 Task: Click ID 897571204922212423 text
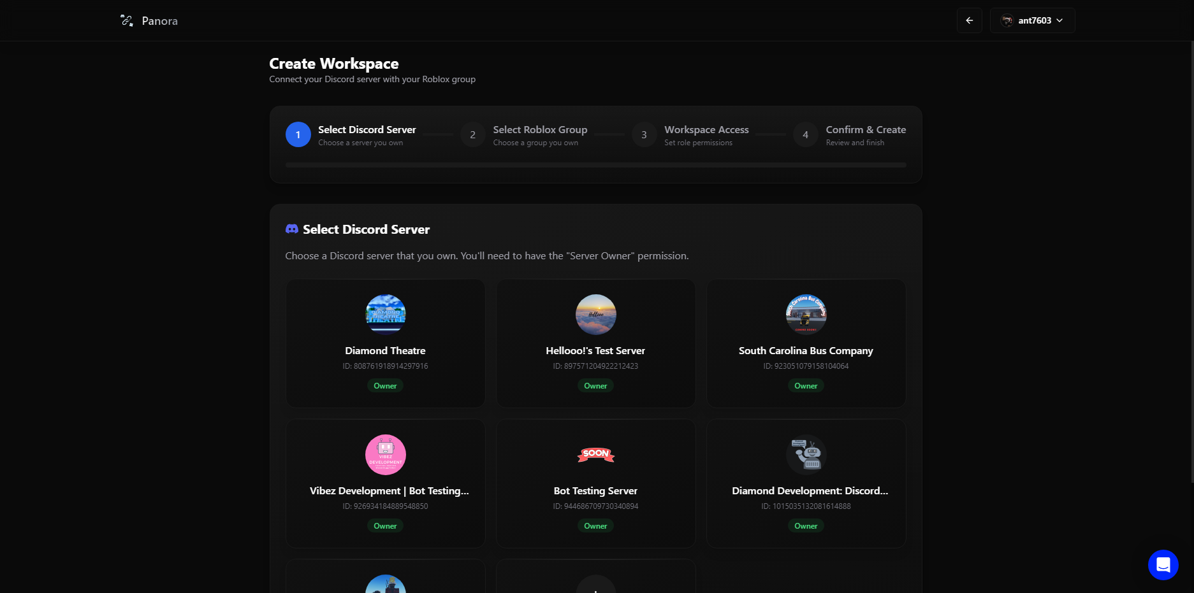[595, 366]
